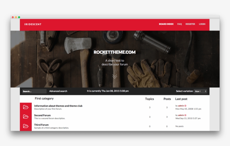Screen dimensions: 230x146
Task: View latest post icon for Second Forum
Action: (x=185, y=115)
